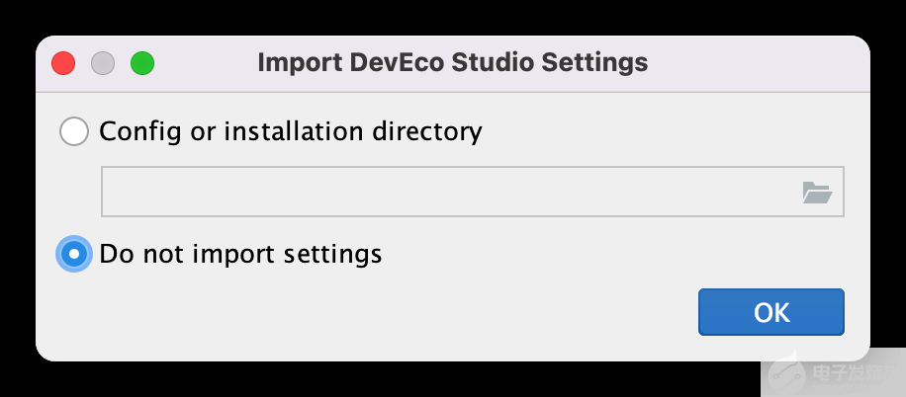Select the Do not import settings radio button
This screenshot has width=906, height=397.
coord(74,254)
